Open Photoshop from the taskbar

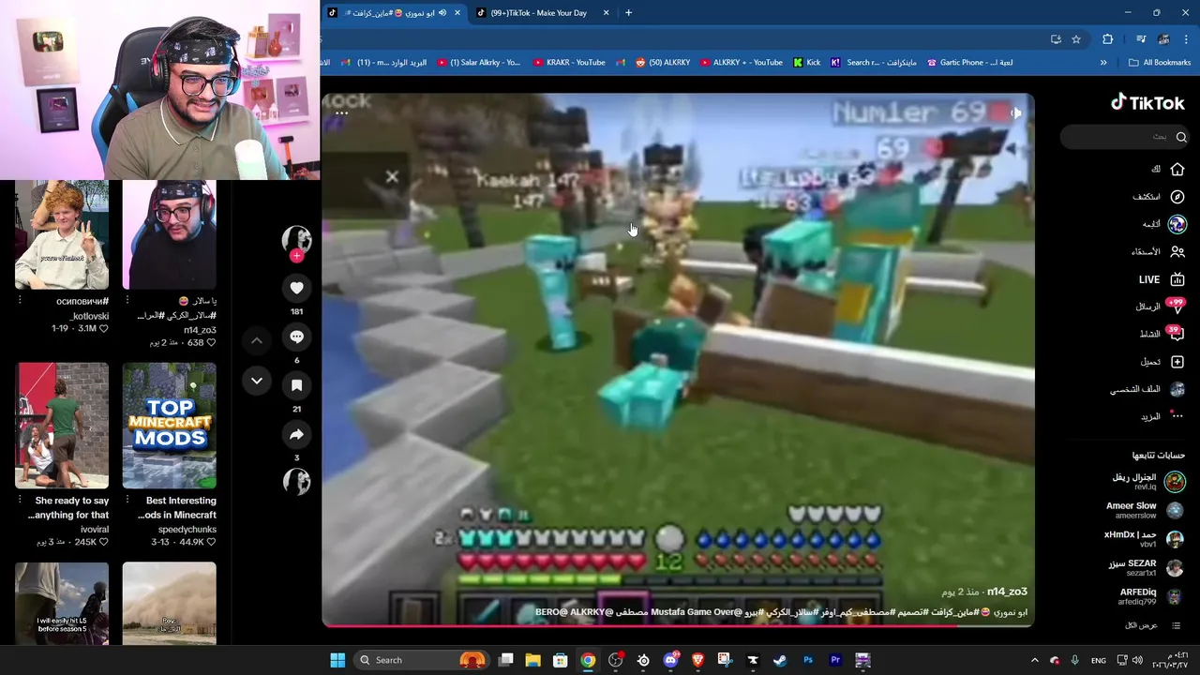tap(808, 660)
